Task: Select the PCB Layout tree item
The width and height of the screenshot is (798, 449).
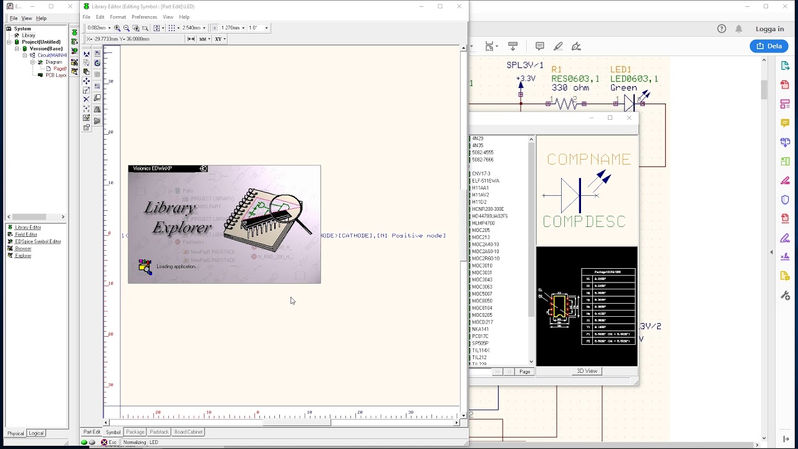Action: point(55,75)
